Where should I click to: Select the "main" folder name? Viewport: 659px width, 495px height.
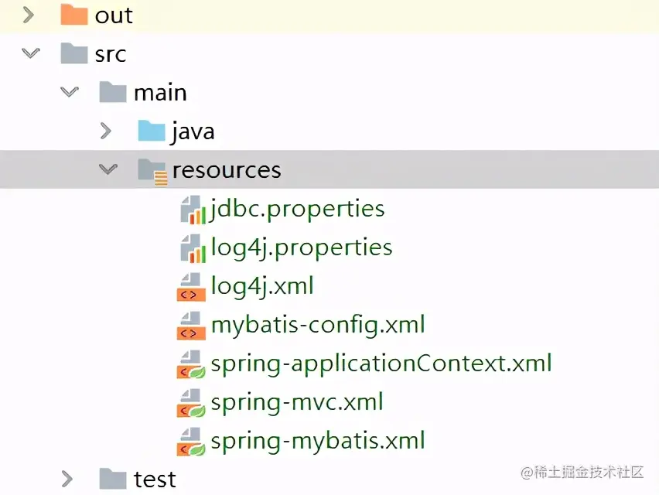point(160,93)
